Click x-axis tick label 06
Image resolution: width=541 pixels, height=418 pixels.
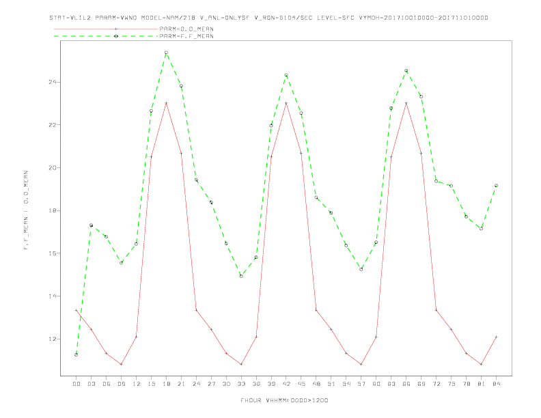(107, 384)
